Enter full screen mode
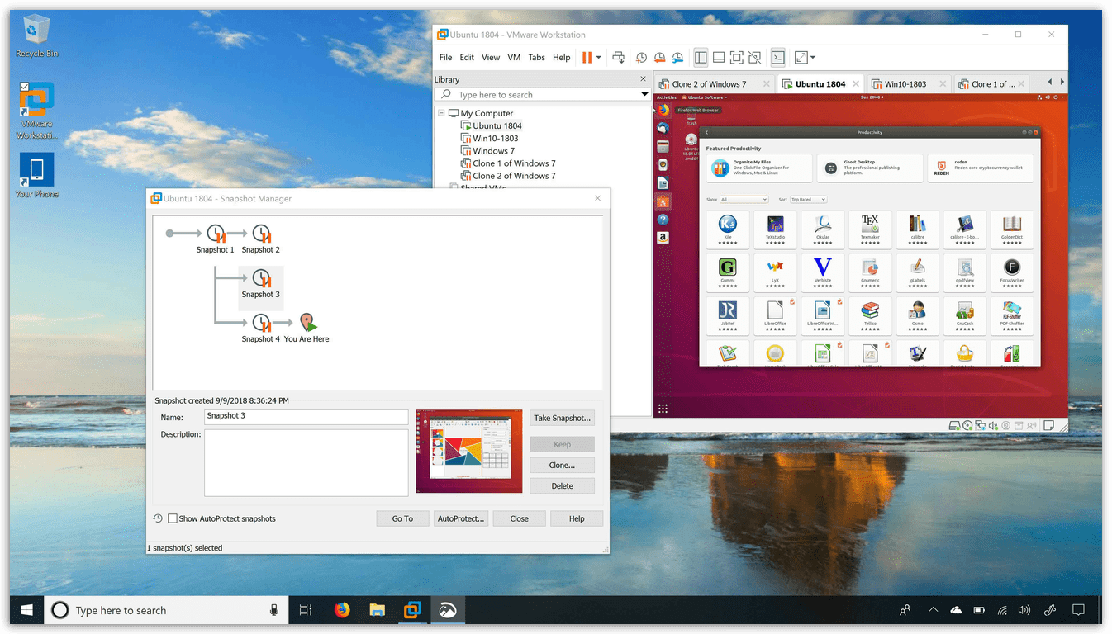The height and width of the screenshot is (634, 1112). click(x=737, y=57)
